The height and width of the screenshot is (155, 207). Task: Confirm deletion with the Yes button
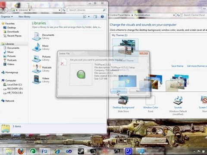pyautogui.click(x=119, y=91)
